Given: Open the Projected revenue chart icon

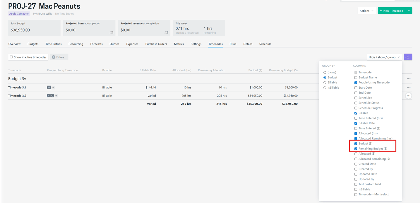Looking at the screenshot, I should coord(166,32).
